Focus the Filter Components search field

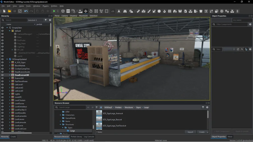pos(230,24)
